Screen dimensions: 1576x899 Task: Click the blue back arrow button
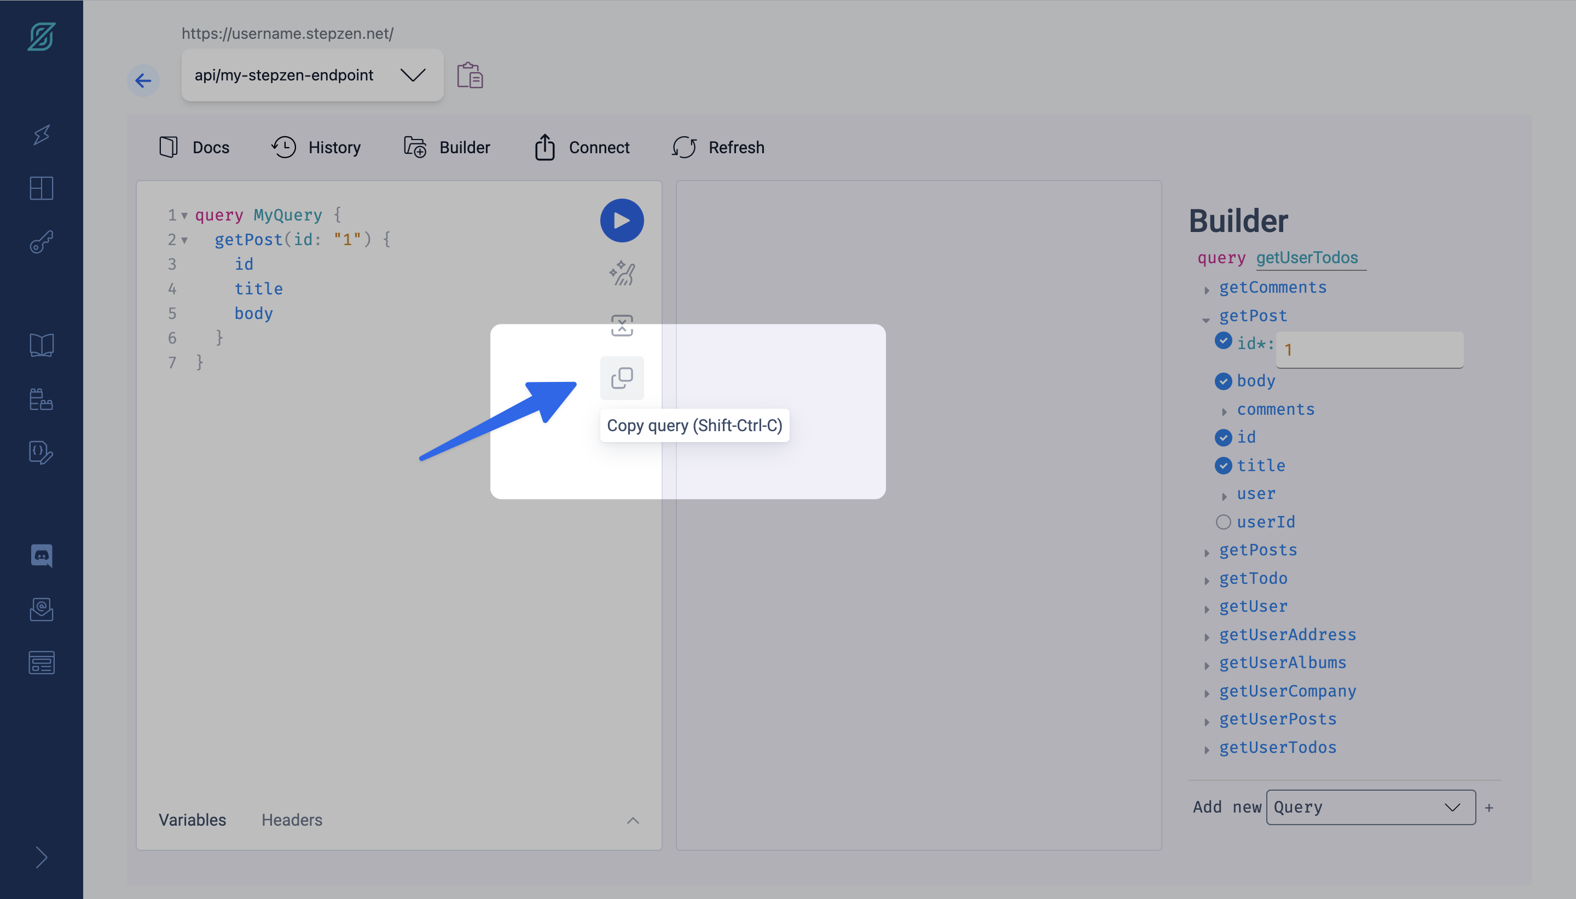tap(143, 80)
